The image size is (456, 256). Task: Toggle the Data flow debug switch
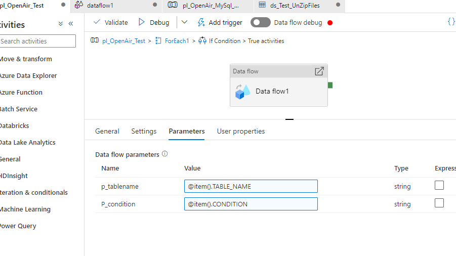(x=260, y=22)
